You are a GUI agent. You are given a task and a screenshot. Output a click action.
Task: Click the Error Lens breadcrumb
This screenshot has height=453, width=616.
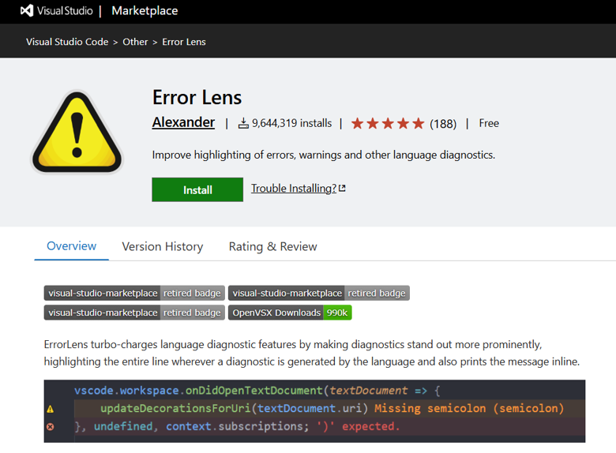(x=184, y=42)
